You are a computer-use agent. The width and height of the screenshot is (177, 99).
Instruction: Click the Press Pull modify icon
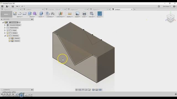(x=41, y=13)
